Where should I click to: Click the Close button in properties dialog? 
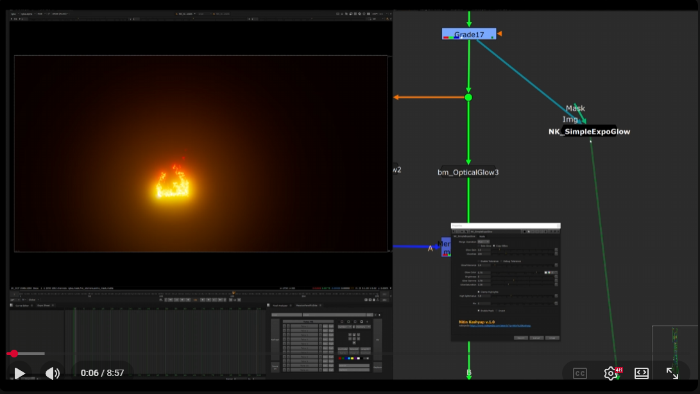click(x=552, y=338)
